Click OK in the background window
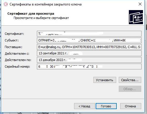The image size is (147, 114). click(x=20, y=113)
